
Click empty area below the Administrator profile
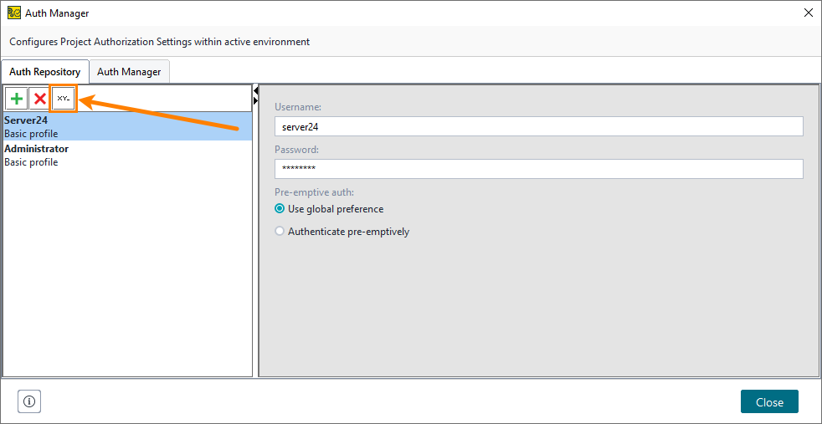pyautogui.click(x=126, y=268)
